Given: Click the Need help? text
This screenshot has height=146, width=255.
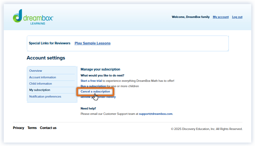Looking at the screenshot, I should [x=88, y=109].
